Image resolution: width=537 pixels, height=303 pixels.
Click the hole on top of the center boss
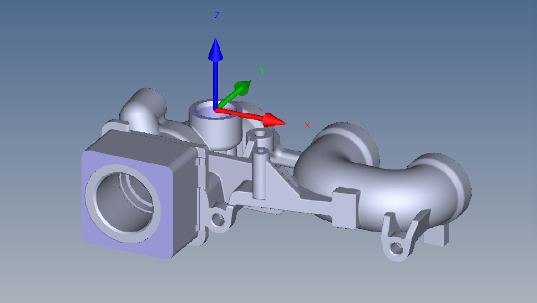click(x=260, y=135)
